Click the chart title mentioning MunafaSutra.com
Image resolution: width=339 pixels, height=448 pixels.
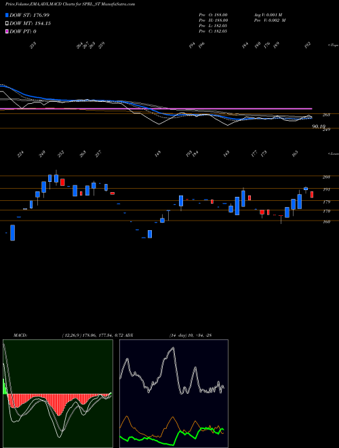[x=71, y=4]
